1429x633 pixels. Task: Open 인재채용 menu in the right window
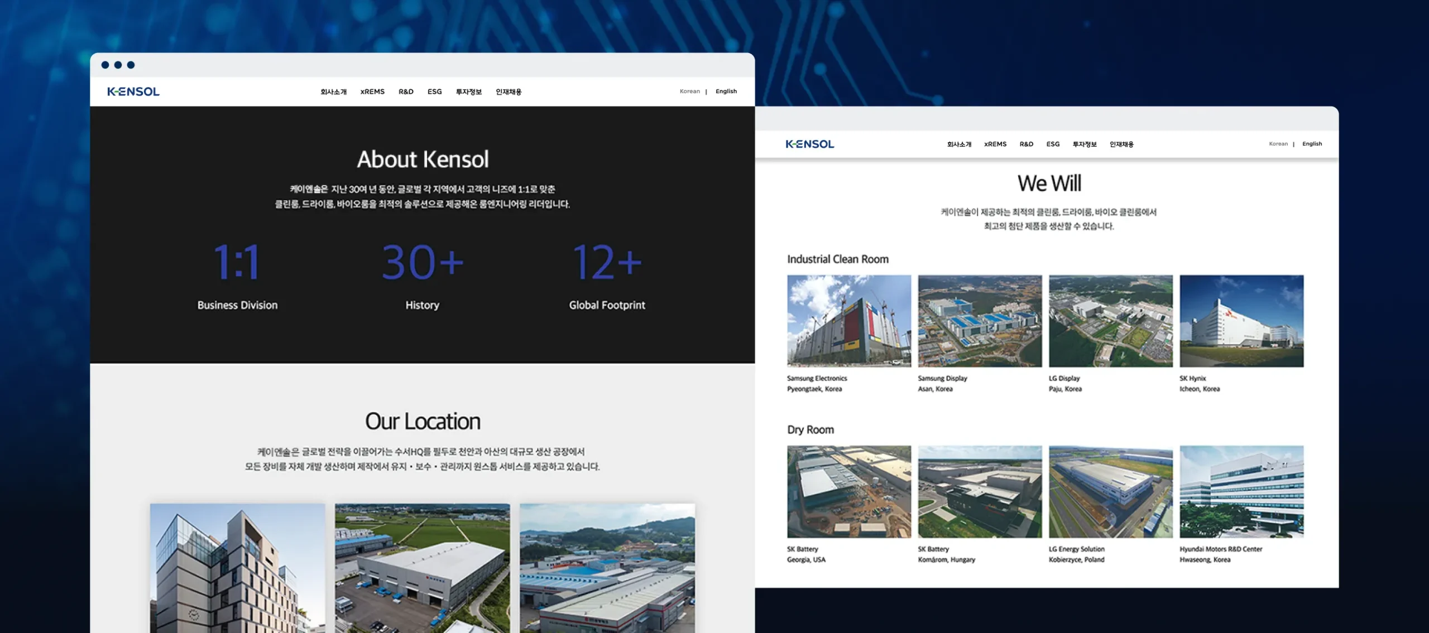coord(1121,144)
